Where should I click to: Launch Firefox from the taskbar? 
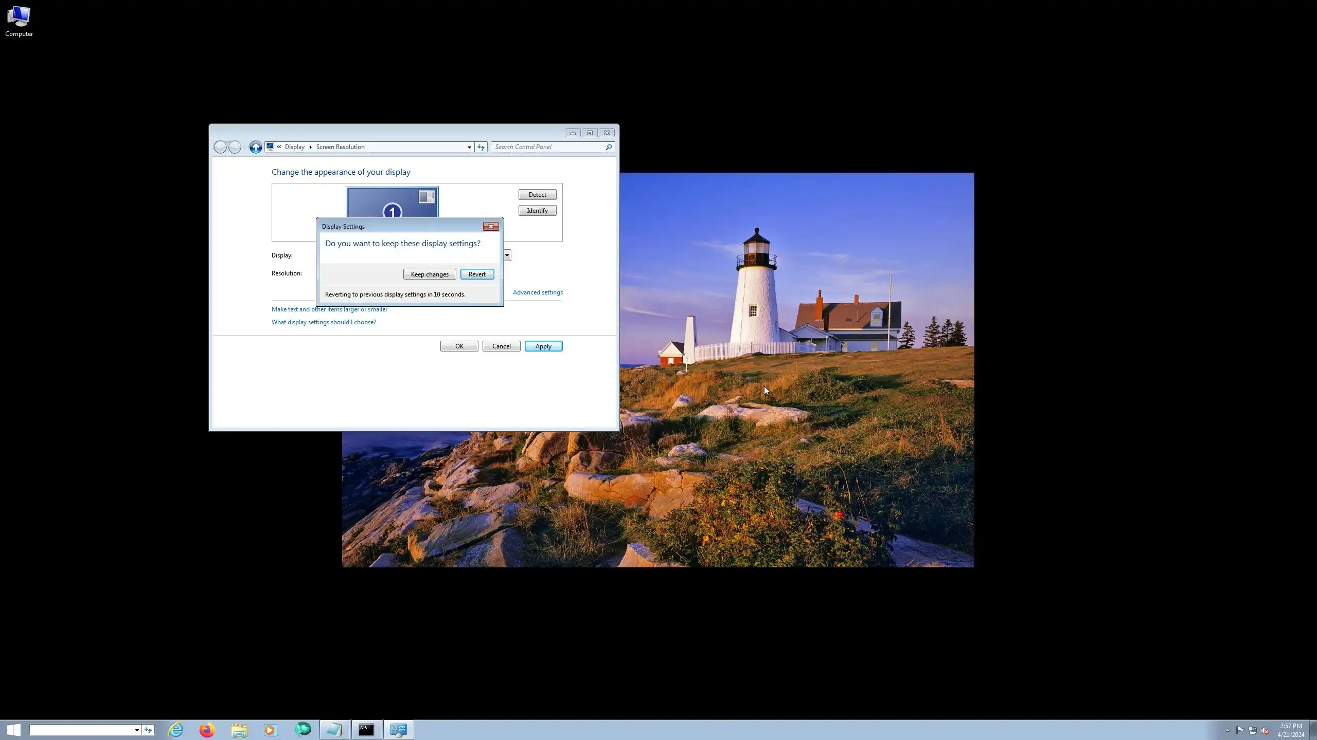tap(207, 730)
